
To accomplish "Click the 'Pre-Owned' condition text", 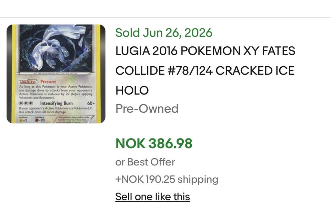I will click(147, 109).
